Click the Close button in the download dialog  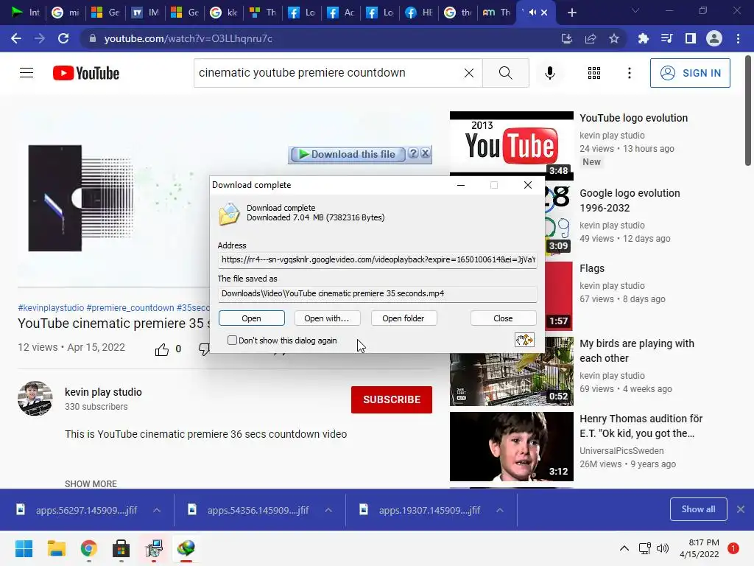tap(503, 318)
